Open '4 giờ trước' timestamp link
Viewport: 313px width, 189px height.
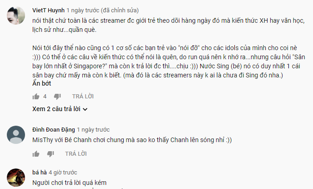(x=63, y=173)
